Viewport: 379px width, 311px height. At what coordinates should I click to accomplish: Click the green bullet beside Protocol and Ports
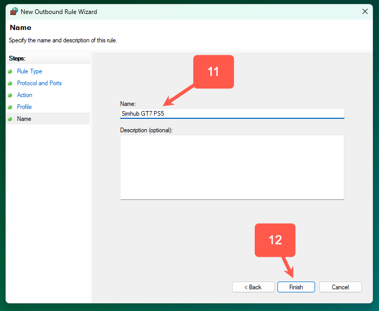[x=10, y=83]
